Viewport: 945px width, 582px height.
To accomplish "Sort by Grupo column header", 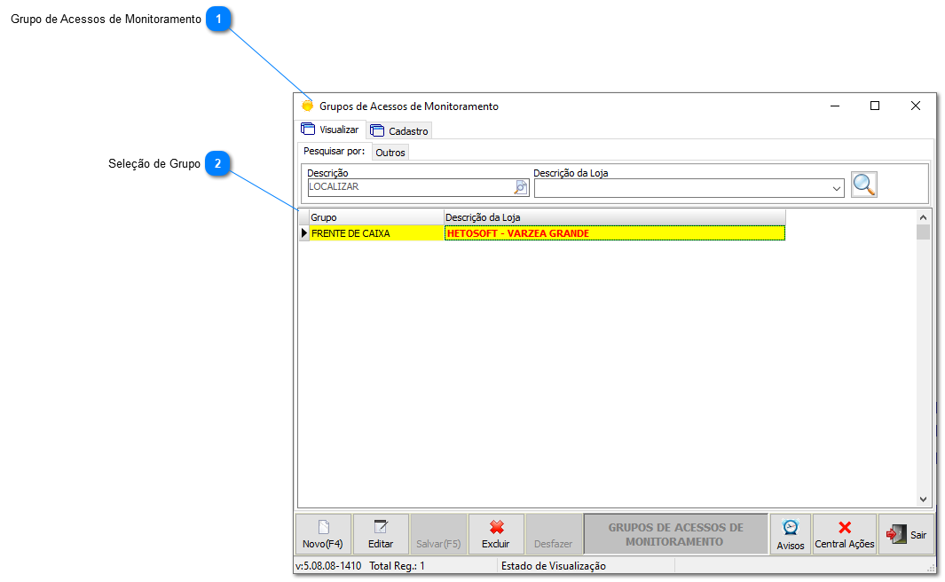I will click(x=375, y=217).
